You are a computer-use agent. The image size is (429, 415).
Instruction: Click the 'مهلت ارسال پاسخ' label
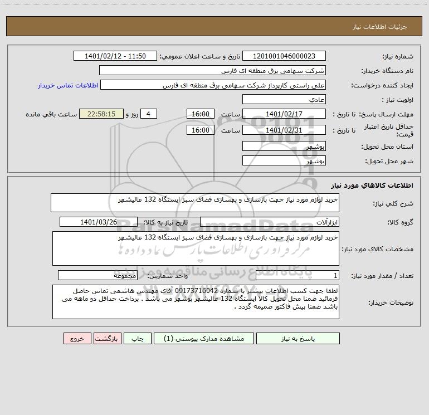coord(386,114)
